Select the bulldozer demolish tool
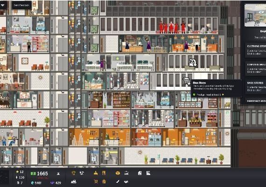 [x=74, y=182]
